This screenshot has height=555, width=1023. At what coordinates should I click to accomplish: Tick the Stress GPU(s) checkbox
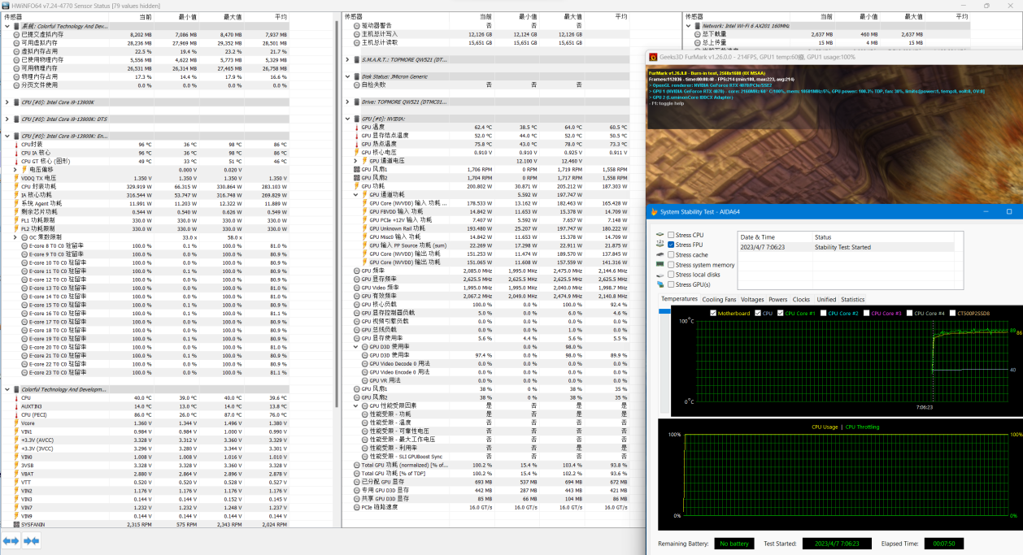tap(671, 284)
